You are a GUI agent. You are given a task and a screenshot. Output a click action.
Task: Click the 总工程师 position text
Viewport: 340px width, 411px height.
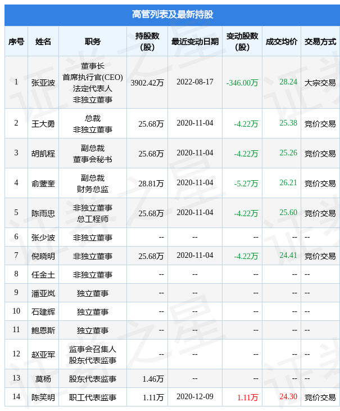(93, 219)
